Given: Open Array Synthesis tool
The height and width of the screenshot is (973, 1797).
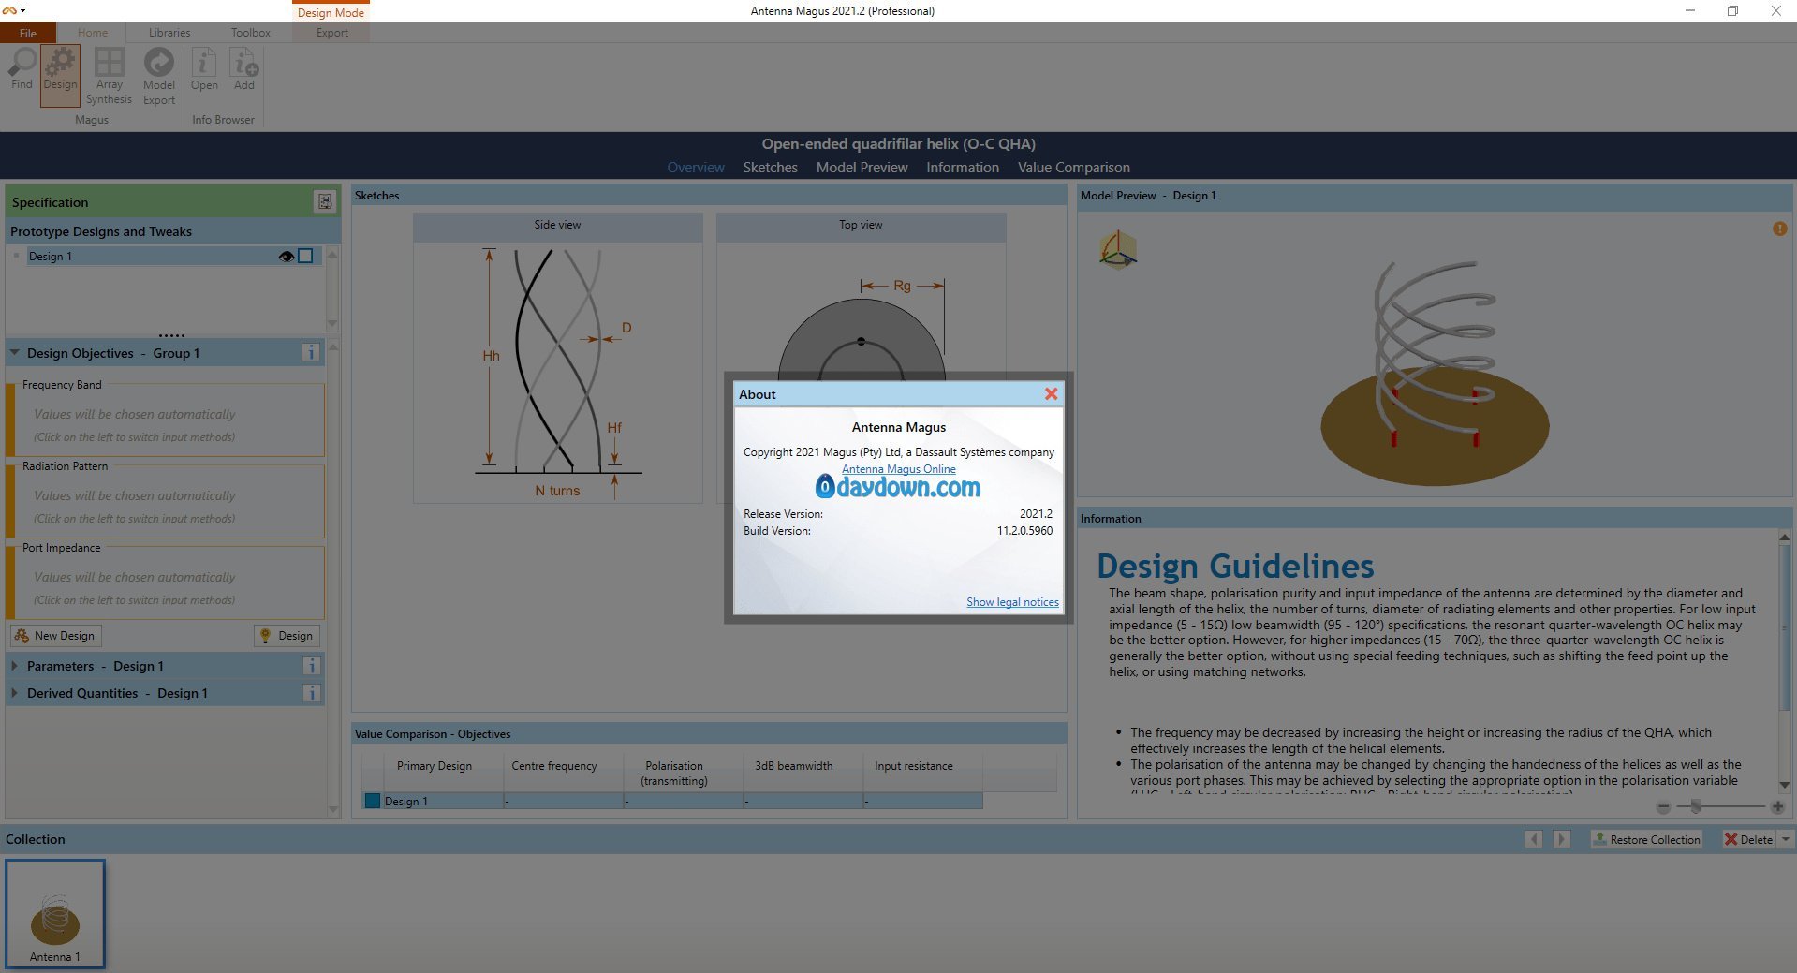Looking at the screenshot, I should [109, 76].
